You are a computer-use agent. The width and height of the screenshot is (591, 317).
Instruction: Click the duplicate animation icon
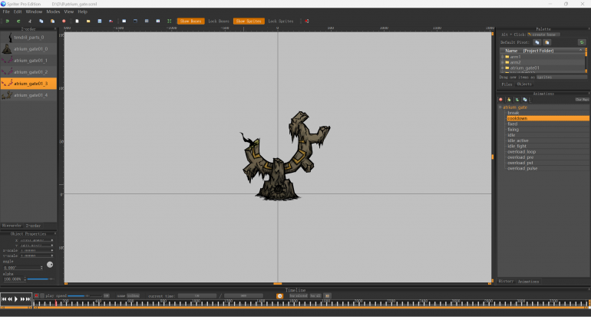pos(525,100)
